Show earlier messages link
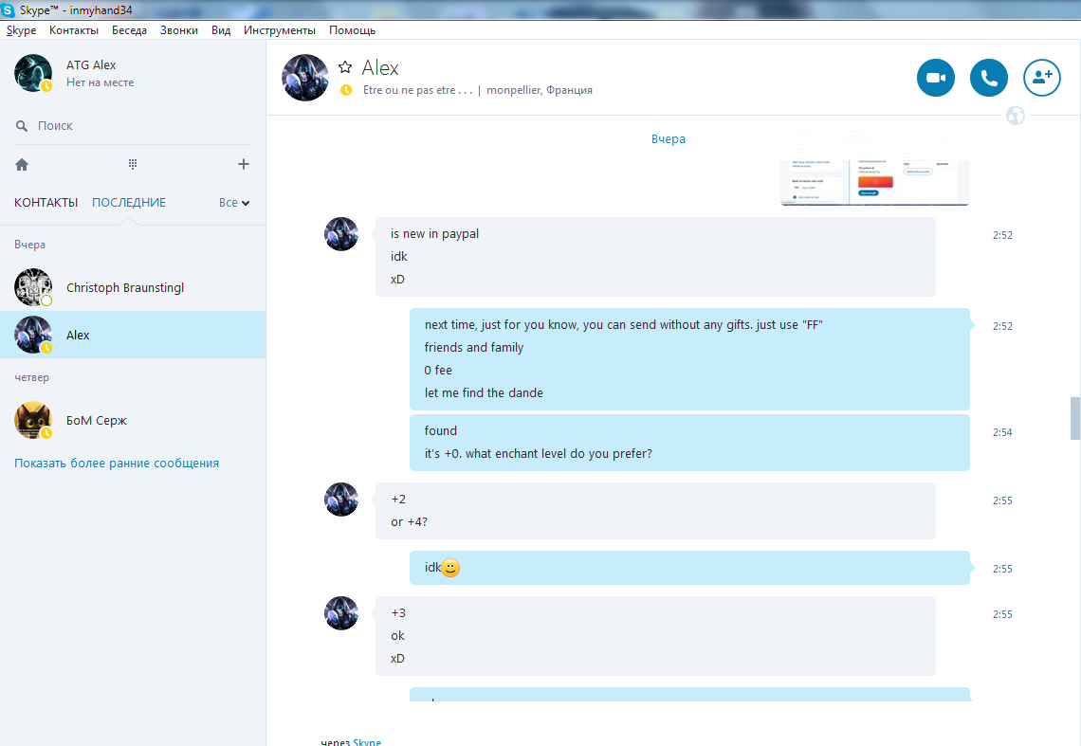1081x746 pixels. 117,464
